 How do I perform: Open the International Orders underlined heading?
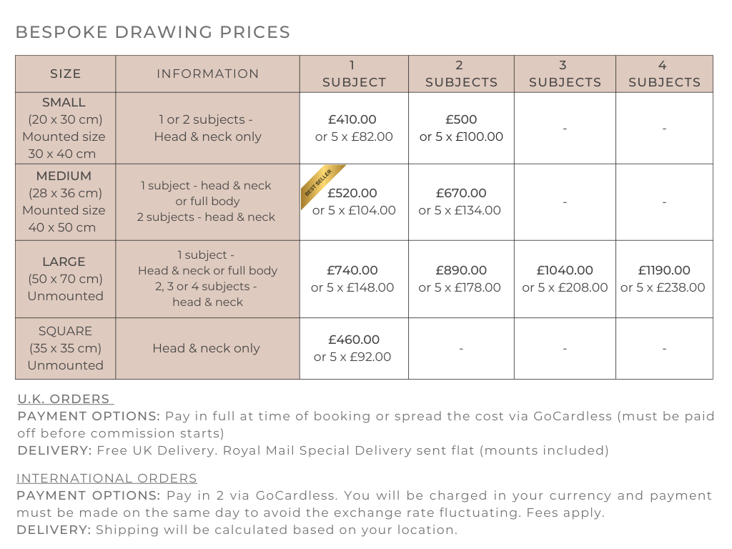pyautogui.click(x=107, y=478)
